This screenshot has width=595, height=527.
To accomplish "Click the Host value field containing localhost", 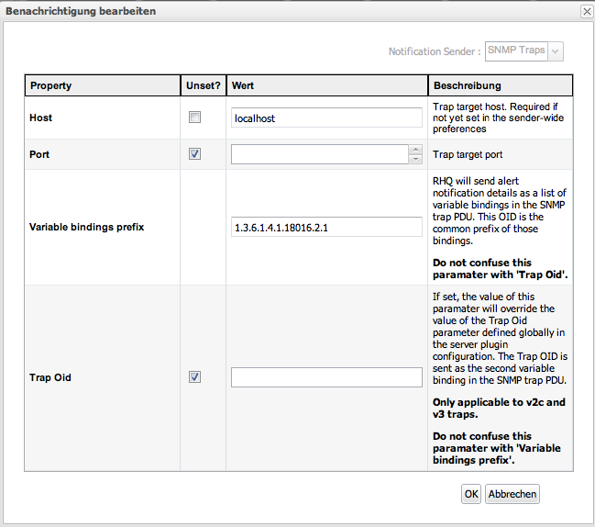I will (326, 118).
